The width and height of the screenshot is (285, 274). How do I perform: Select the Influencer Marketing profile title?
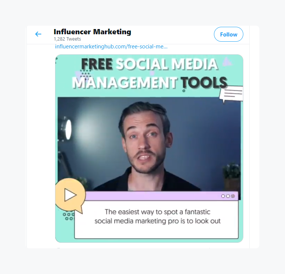click(92, 32)
